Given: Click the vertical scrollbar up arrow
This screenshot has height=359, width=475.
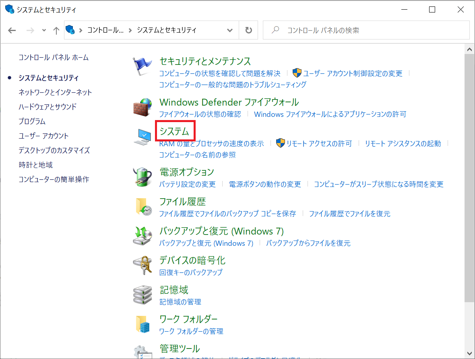Looking at the screenshot, I should 469,49.
